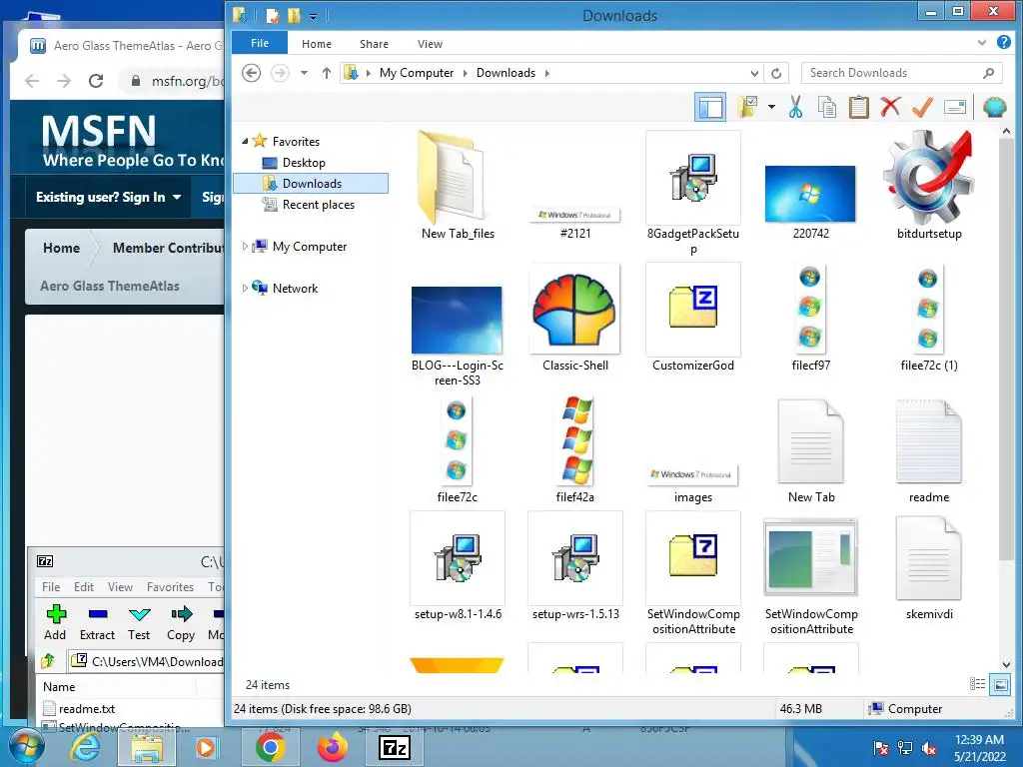
Task: Select the readme text file
Action: 928,450
